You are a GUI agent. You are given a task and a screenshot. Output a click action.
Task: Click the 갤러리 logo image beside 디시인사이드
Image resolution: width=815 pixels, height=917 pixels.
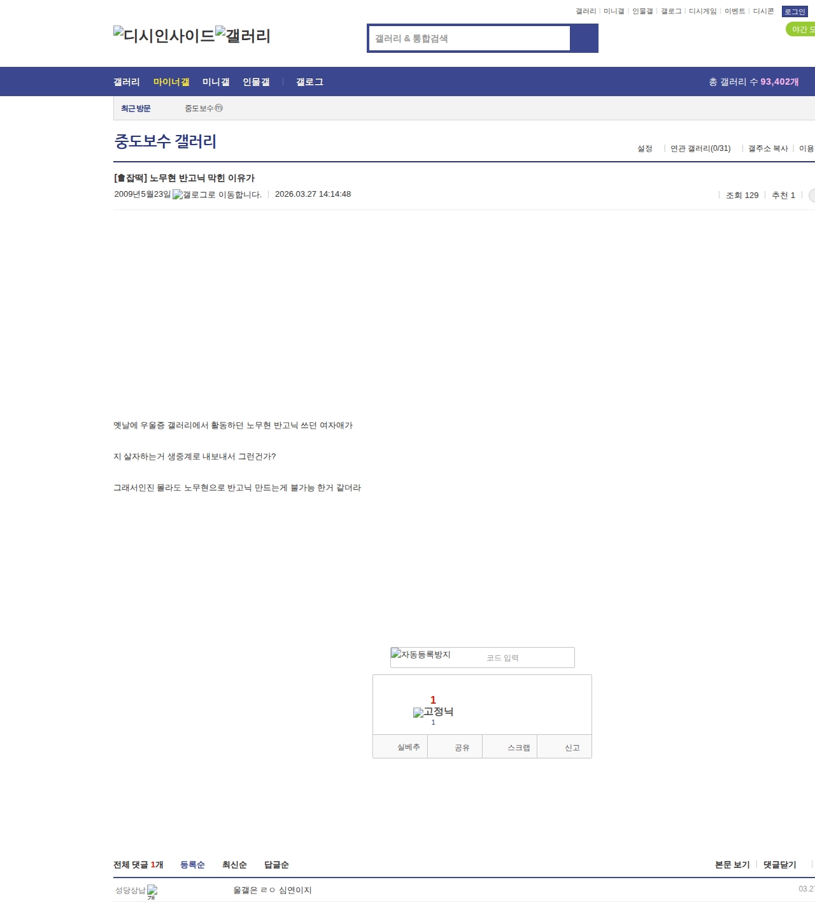coord(243,36)
